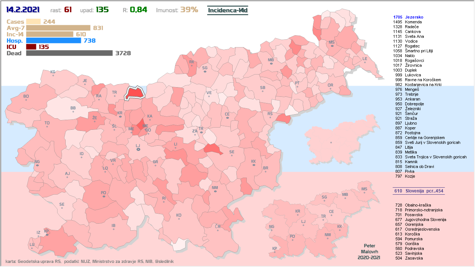Screen dimensions: 475x267
Task: Click the Ljubljana LJ city marker
Action: [138, 149]
